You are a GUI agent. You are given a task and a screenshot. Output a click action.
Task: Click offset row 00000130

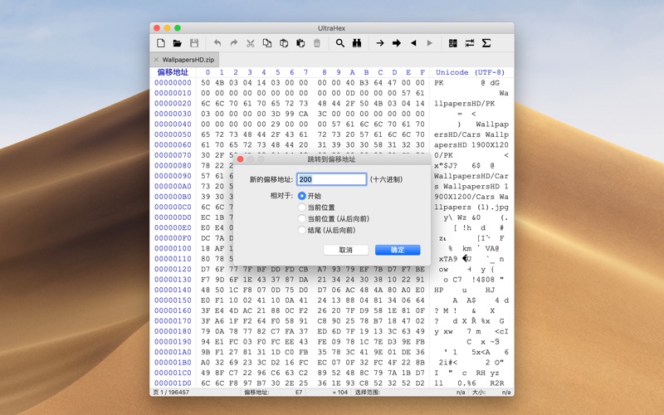coord(173,280)
